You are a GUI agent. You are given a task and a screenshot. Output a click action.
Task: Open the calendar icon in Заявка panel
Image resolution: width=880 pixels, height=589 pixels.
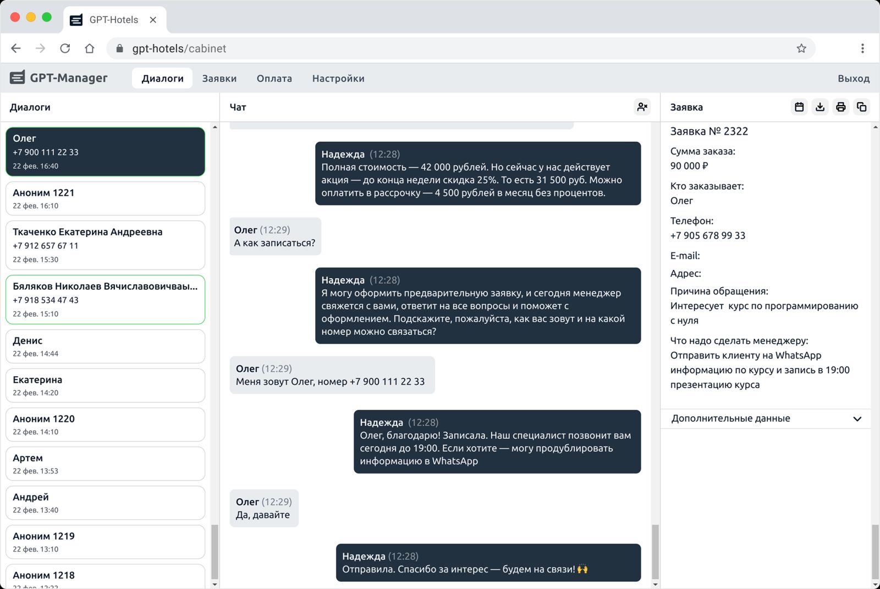(799, 107)
